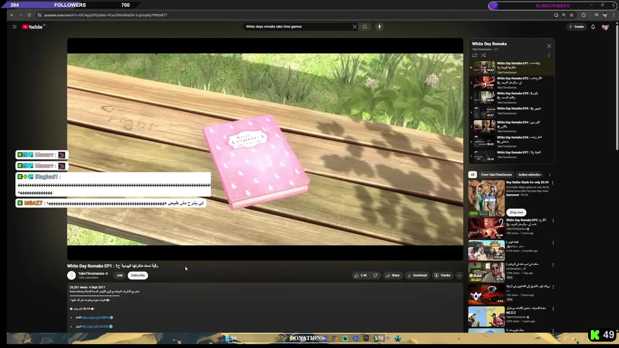The width and height of the screenshot is (619, 348).
Task: Open TakeTimeGames channel name link
Action: pyautogui.click(x=91, y=274)
